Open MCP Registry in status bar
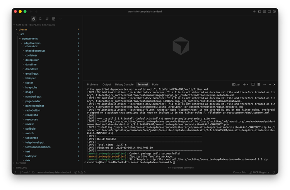 coord(259,172)
